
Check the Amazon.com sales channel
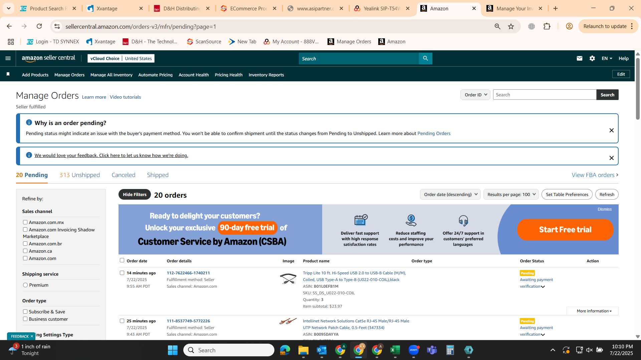point(25,258)
